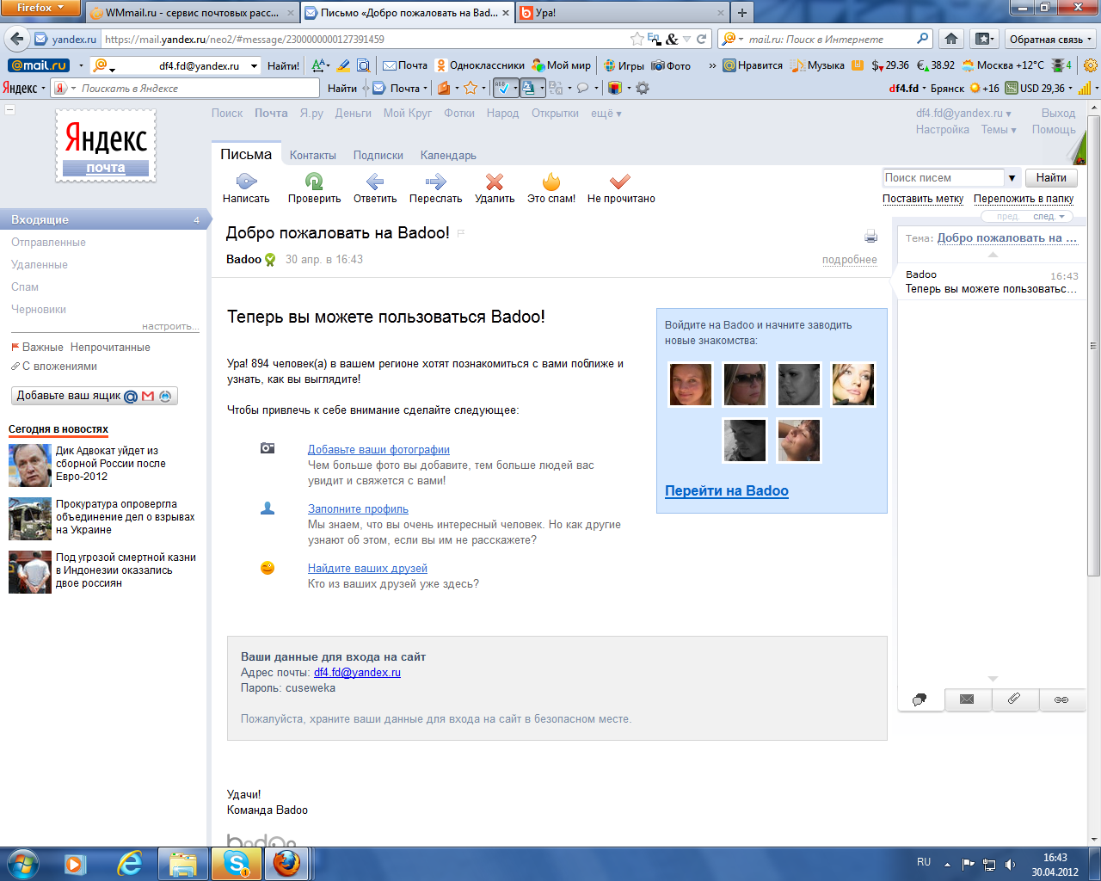The height and width of the screenshot is (881, 1101).
Task: Open the Firefox menu dropdown
Action: (40, 8)
